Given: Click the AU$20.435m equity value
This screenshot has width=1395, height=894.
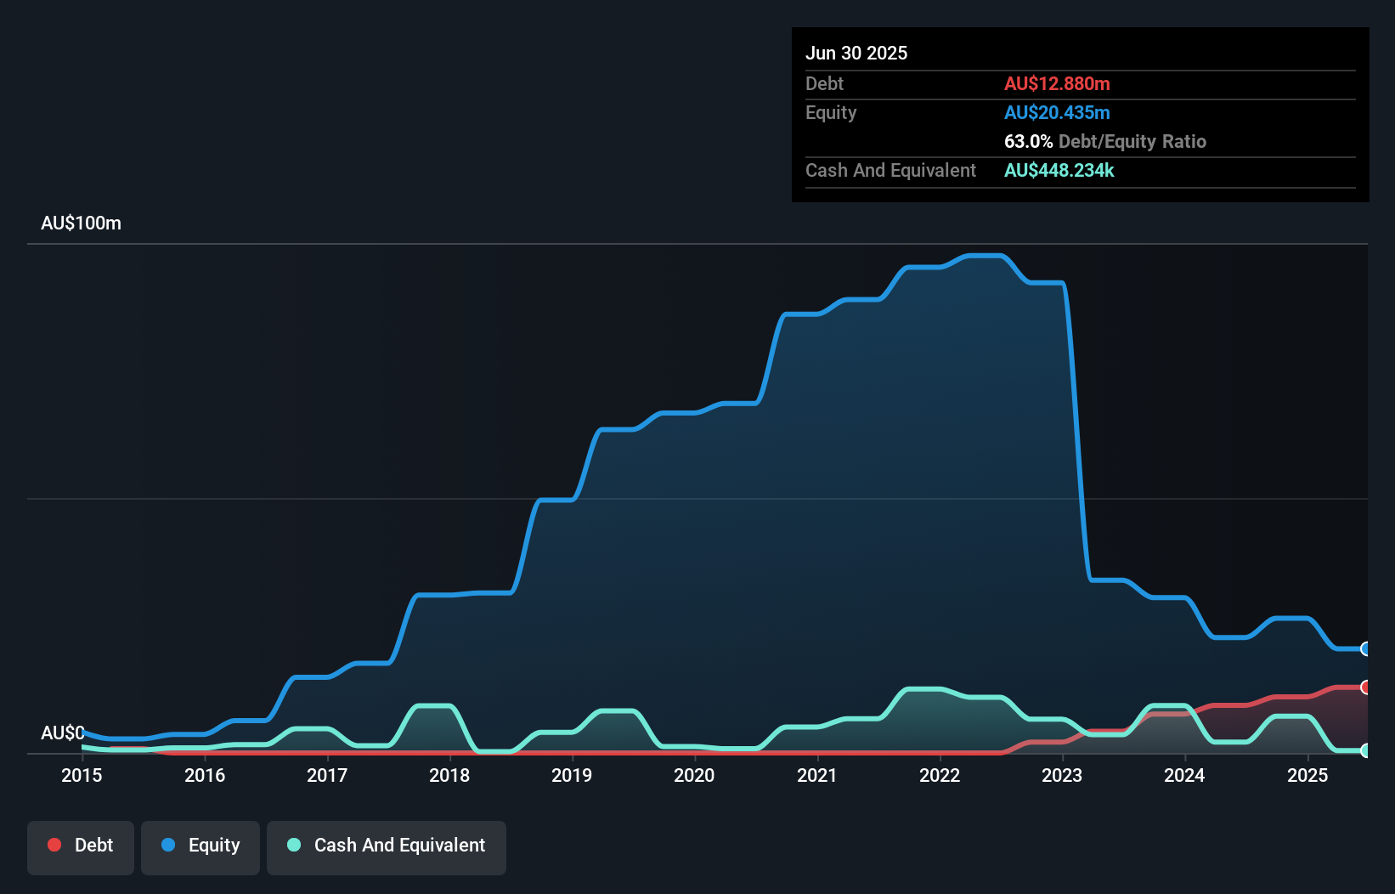Looking at the screenshot, I should [x=1057, y=112].
